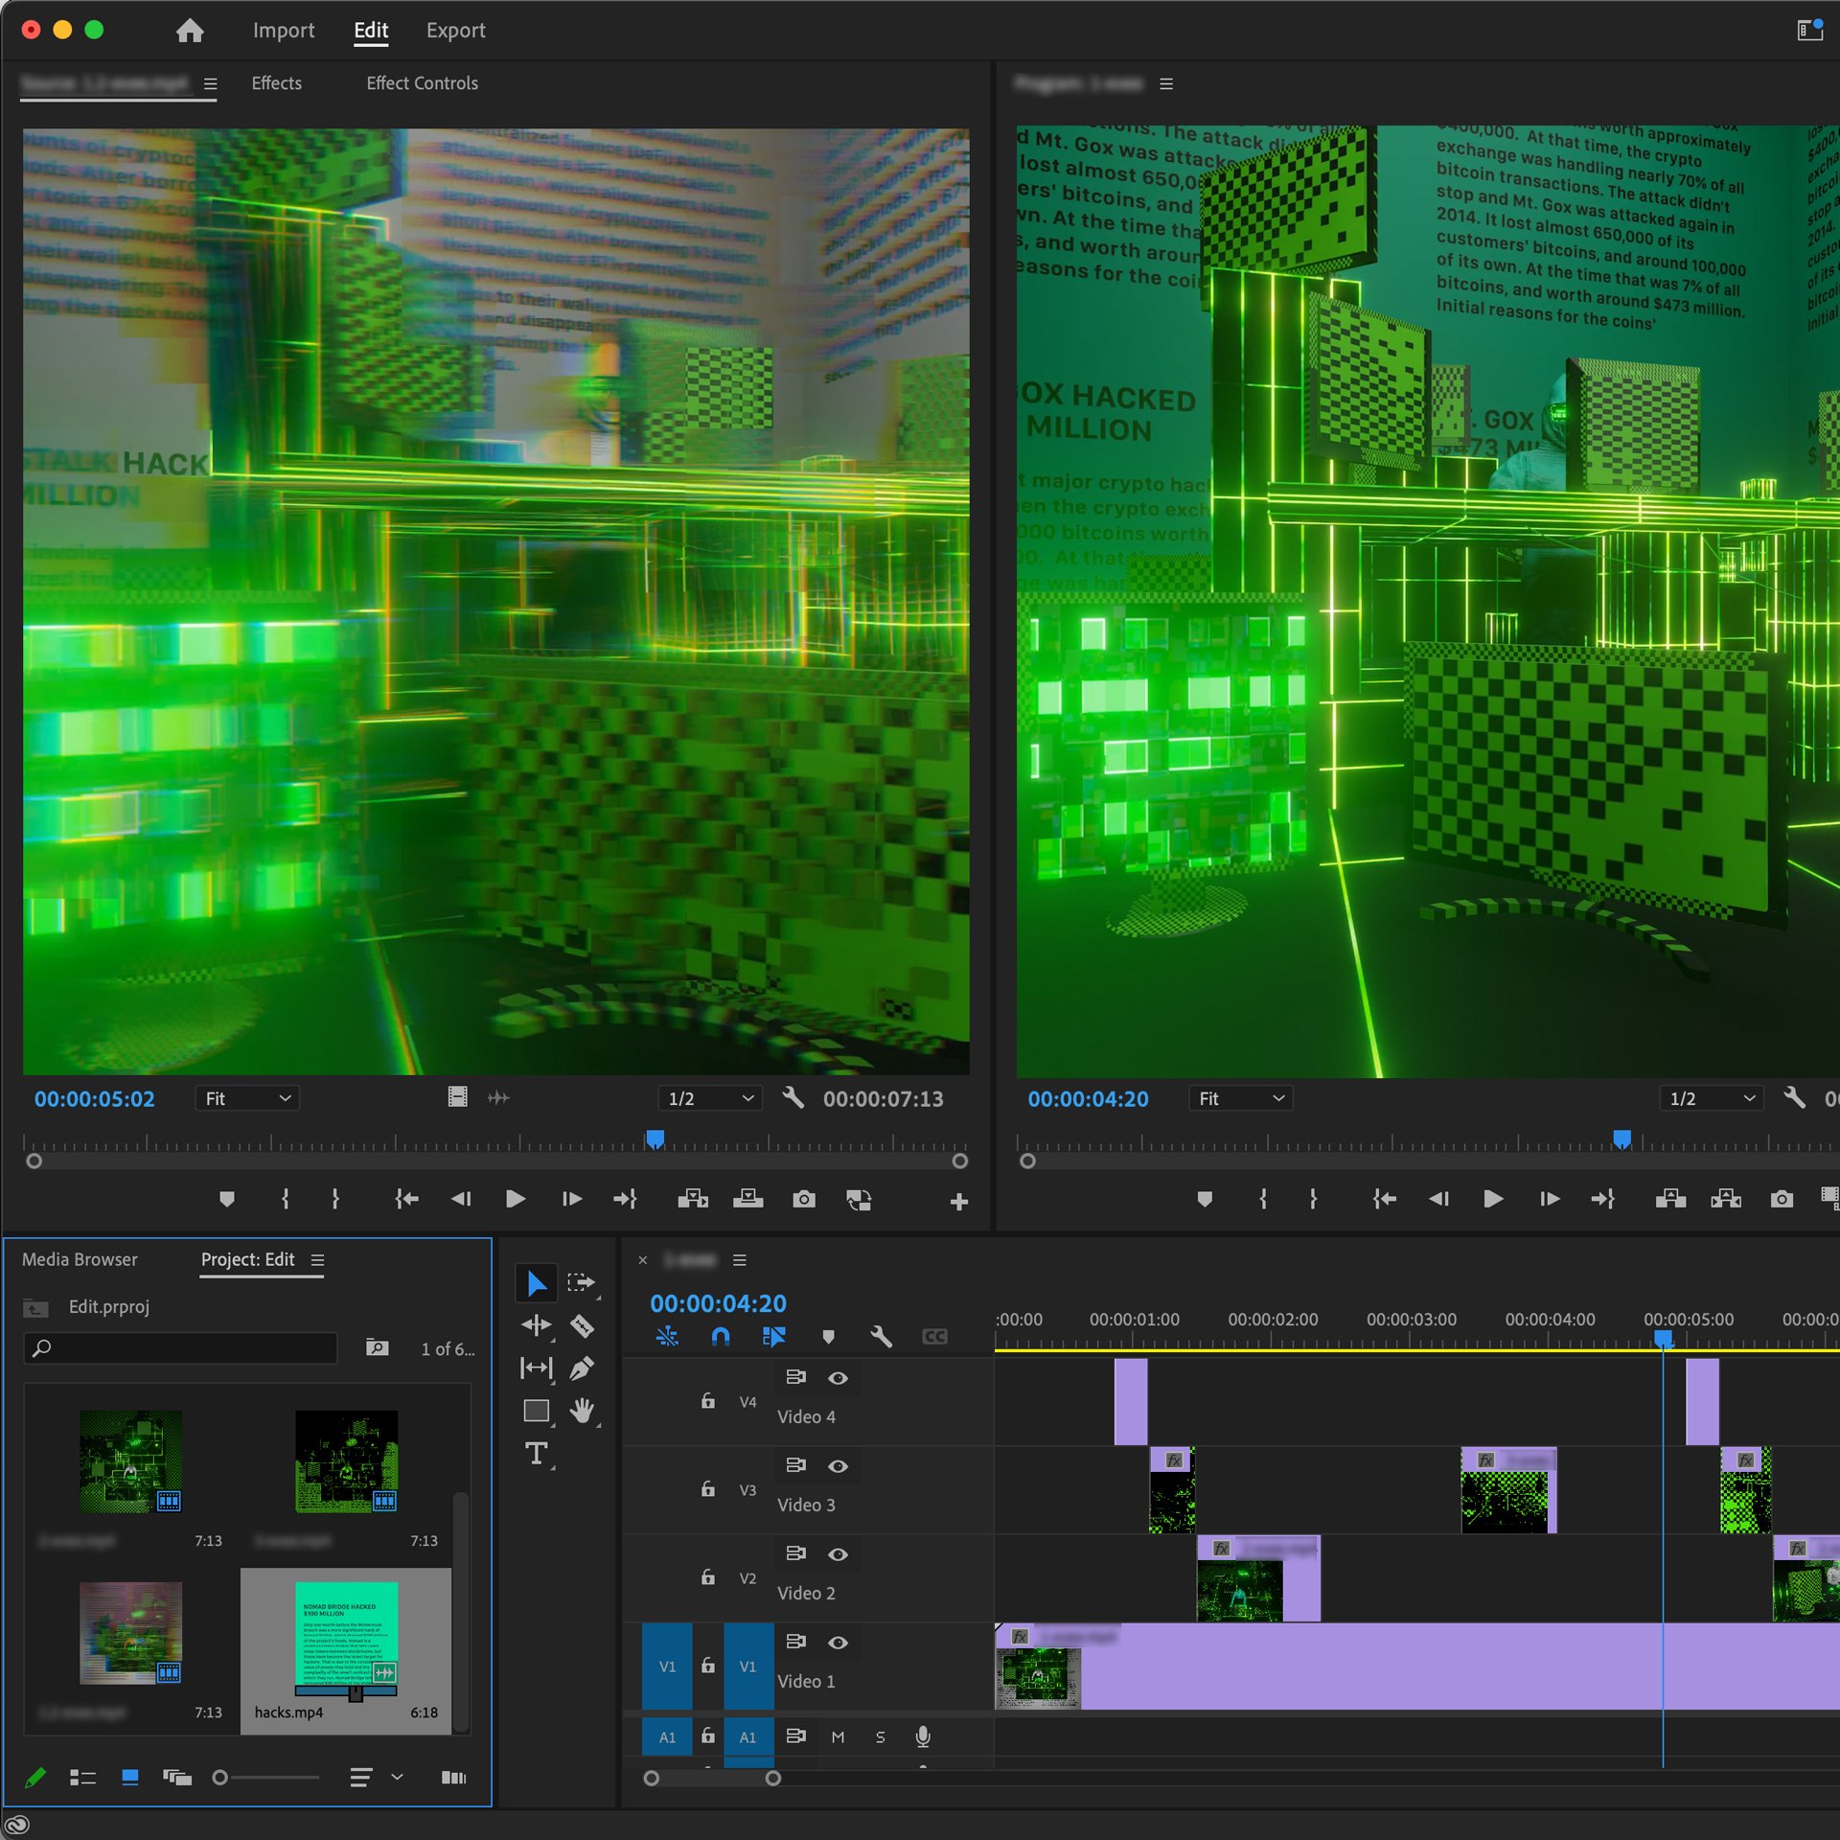
Task: Toggle Snap in Timeline magnet icon
Action: [721, 1336]
